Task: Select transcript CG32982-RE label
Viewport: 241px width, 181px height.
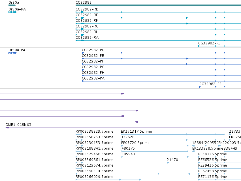Action: (x=87, y=15)
